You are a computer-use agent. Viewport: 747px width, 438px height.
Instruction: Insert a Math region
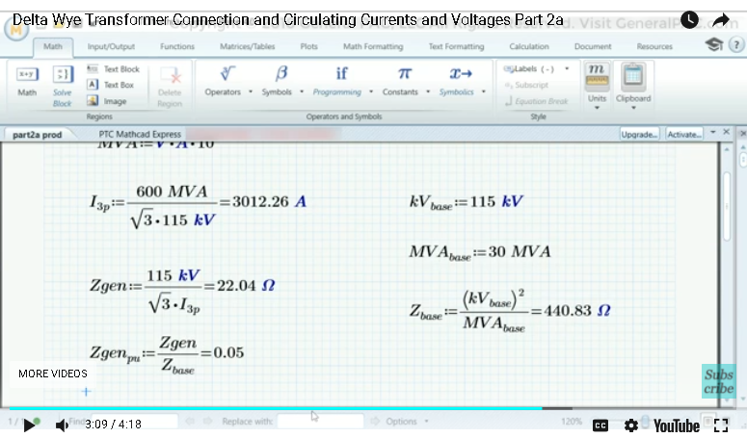coord(27,81)
